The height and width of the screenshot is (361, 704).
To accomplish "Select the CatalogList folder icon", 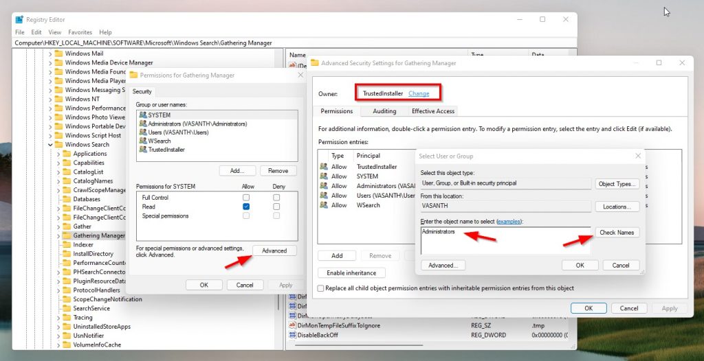I will pyautogui.click(x=67, y=172).
